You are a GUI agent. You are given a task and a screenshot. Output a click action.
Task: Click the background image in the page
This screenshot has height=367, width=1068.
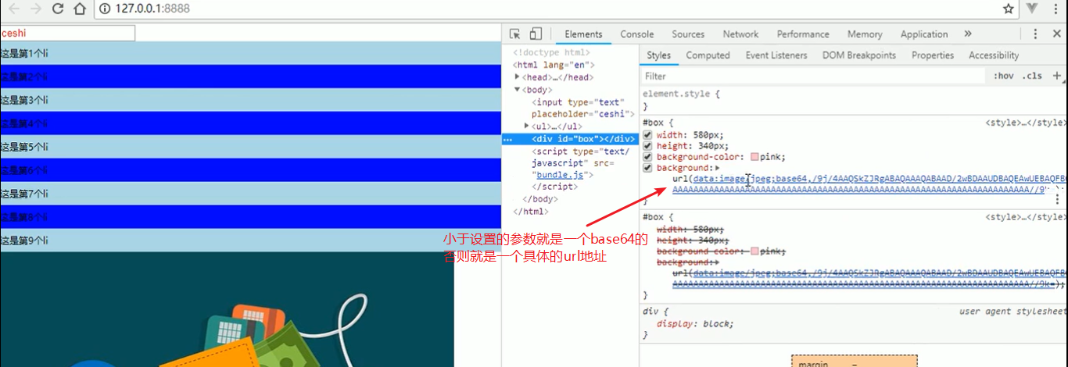coord(227,309)
